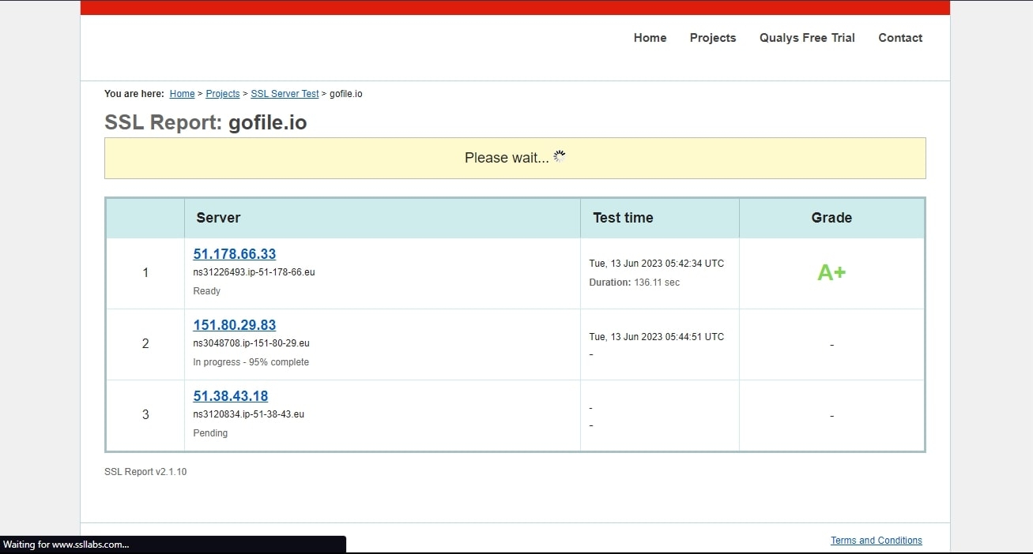Image resolution: width=1033 pixels, height=554 pixels.
Task: Click the SSL Report v2.1.10 version text
Action: (x=145, y=472)
